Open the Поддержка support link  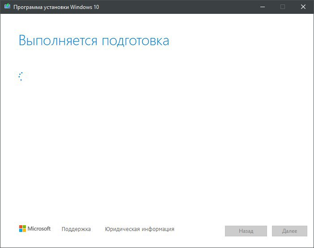(x=76, y=229)
